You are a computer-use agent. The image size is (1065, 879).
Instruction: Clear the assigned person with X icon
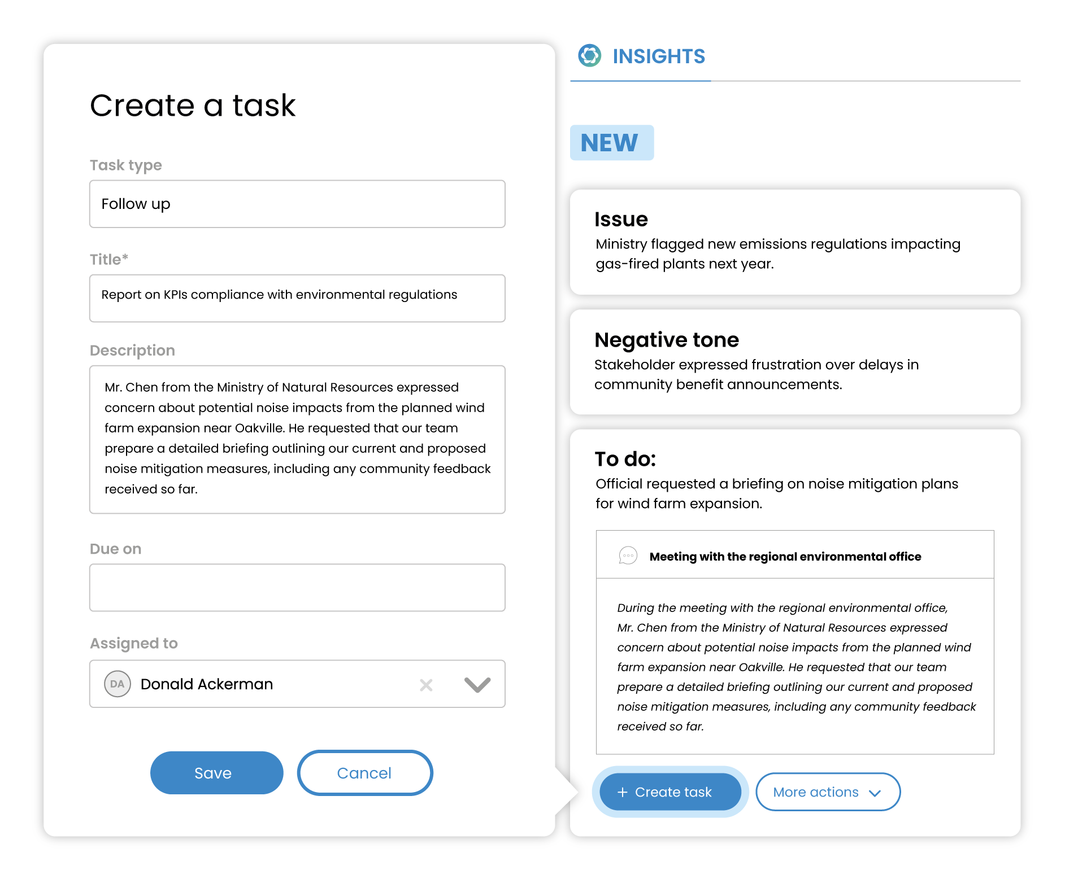coord(426,685)
